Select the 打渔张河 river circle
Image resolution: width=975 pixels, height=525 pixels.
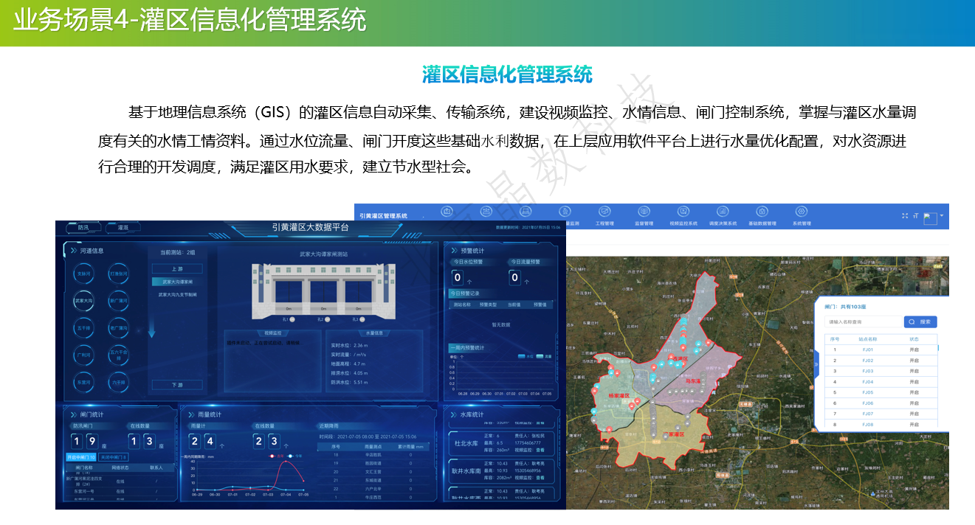(x=118, y=274)
